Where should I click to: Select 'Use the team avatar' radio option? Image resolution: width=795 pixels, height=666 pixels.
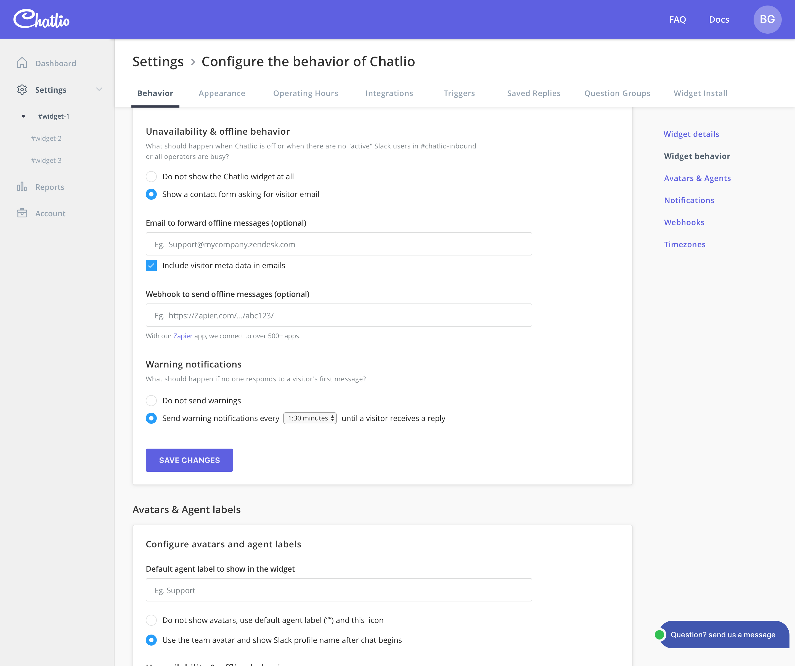pos(151,640)
